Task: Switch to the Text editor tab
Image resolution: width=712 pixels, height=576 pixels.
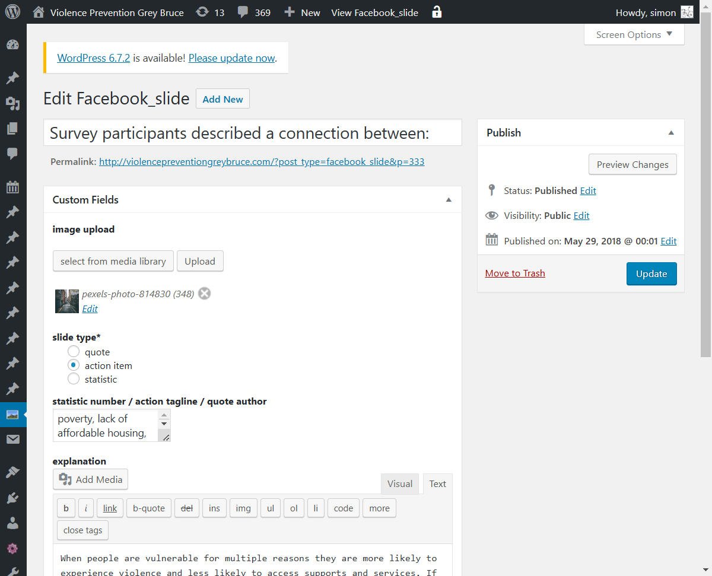Action: click(x=437, y=483)
